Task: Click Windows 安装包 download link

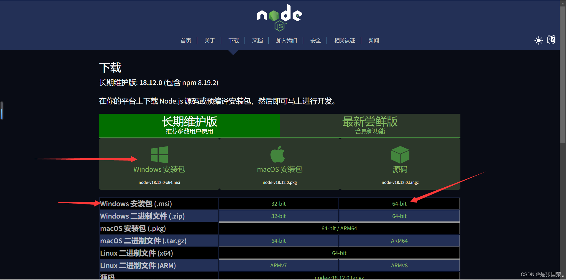Action: 159,169
